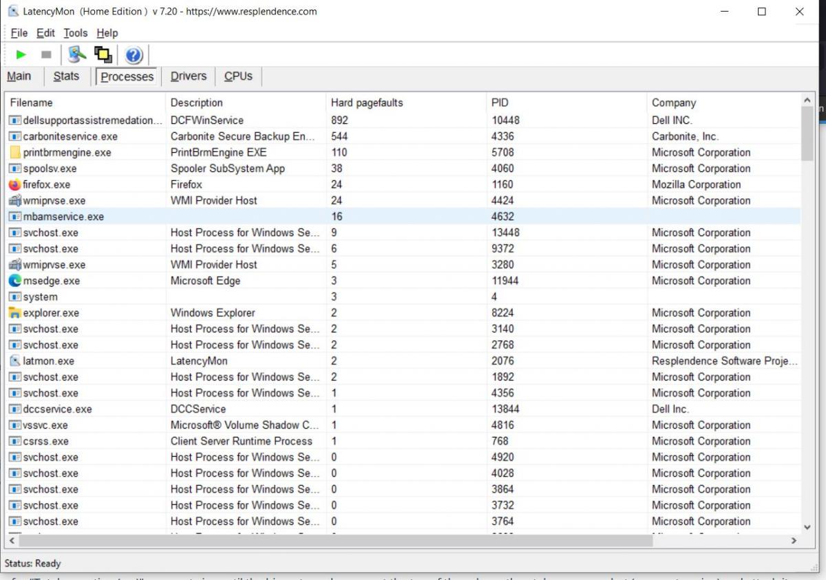The image size is (826, 580).
Task: Select the svchost.exe row with PID 9372
Action: [403, 249]
